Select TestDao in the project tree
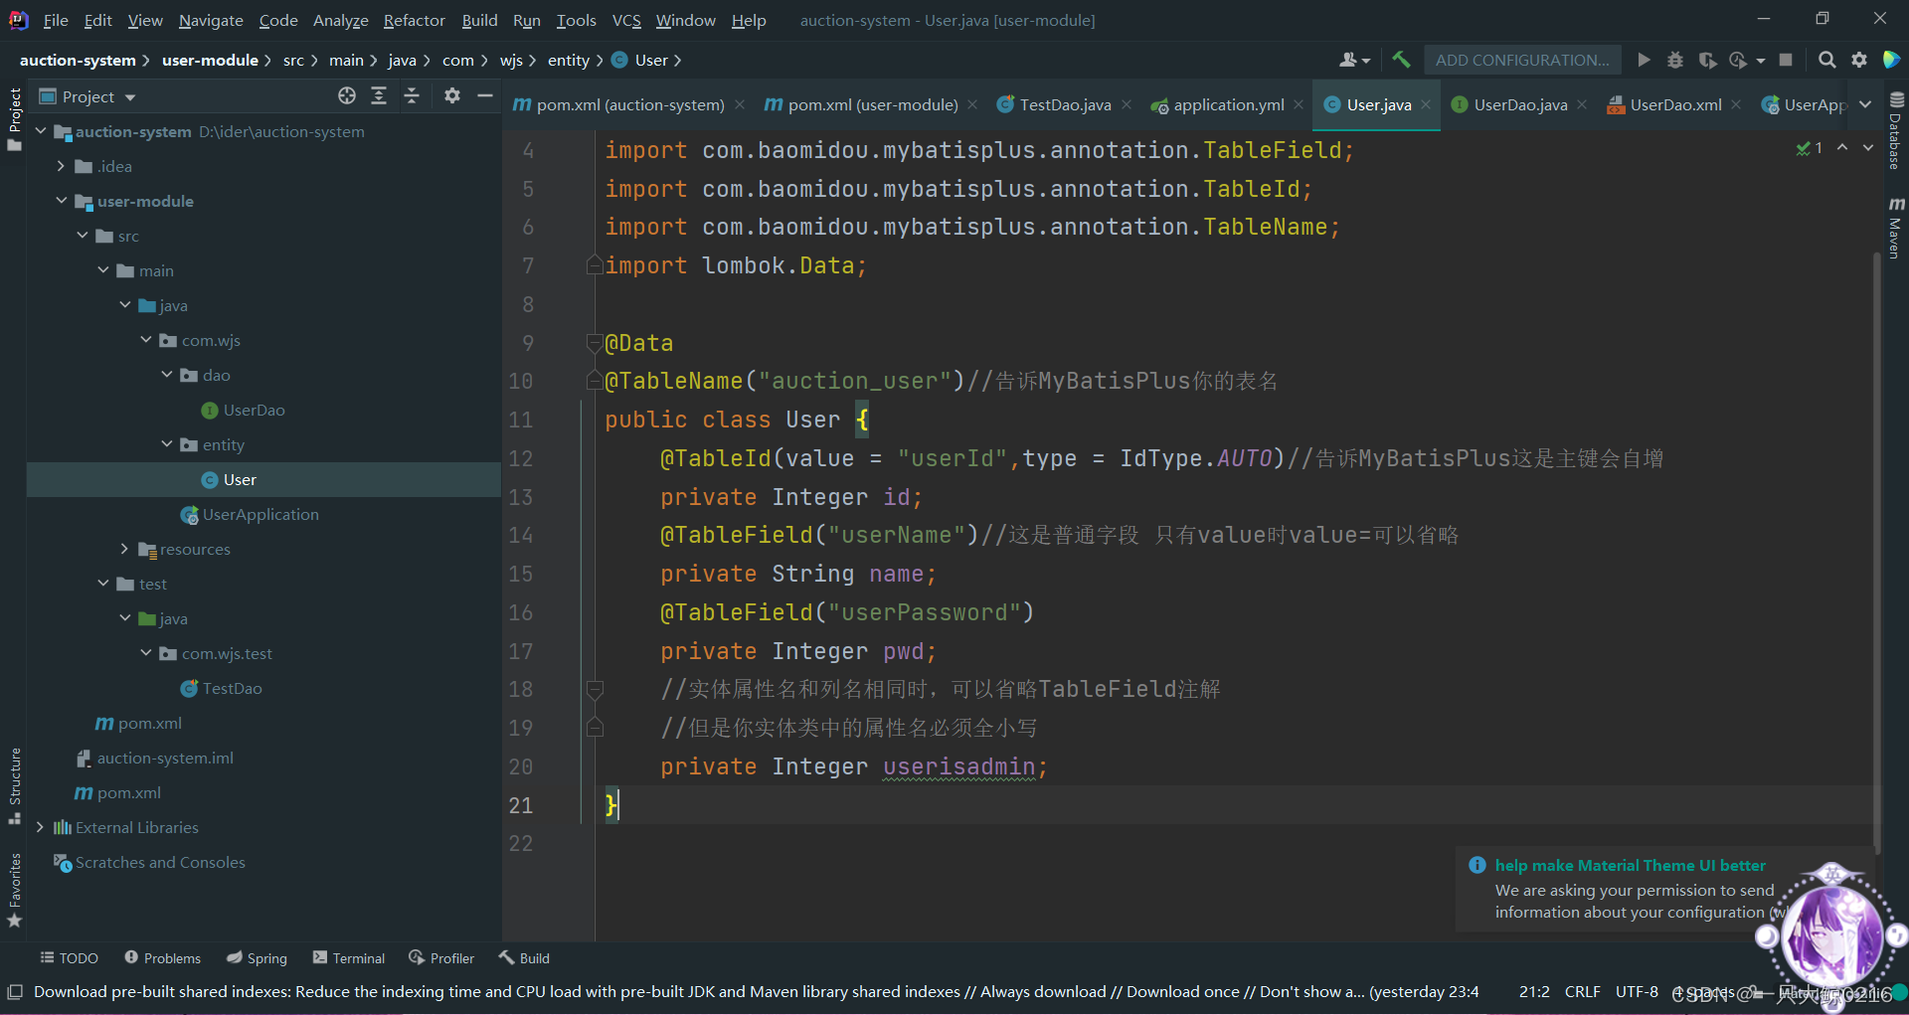 232,688
